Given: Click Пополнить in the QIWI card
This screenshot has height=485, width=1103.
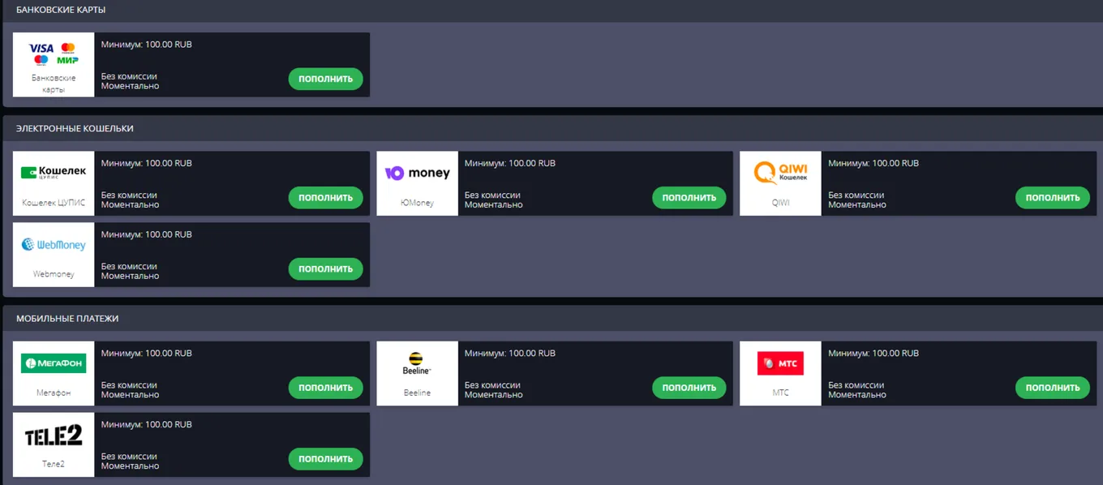Looking at the screenshot, I should [1052, 197].
